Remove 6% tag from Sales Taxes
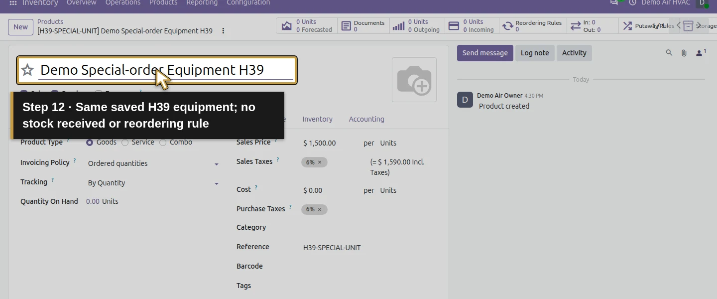This screenshot has height=299, width=717. [x=320, y=162]
